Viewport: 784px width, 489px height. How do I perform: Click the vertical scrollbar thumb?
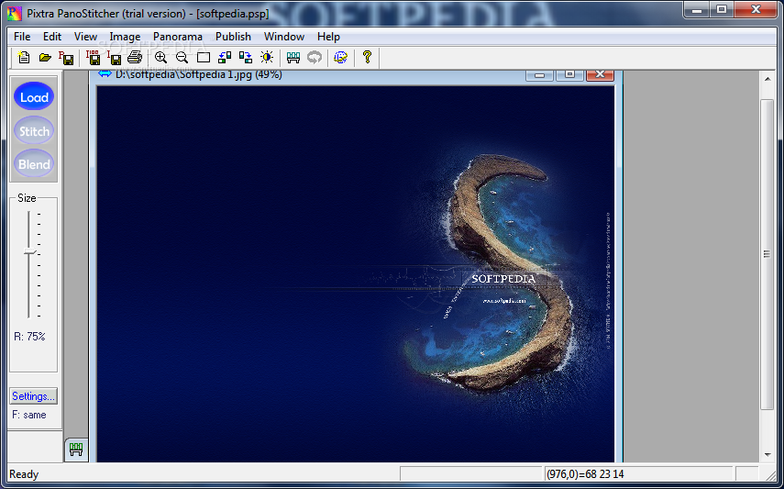pos(767,254)
